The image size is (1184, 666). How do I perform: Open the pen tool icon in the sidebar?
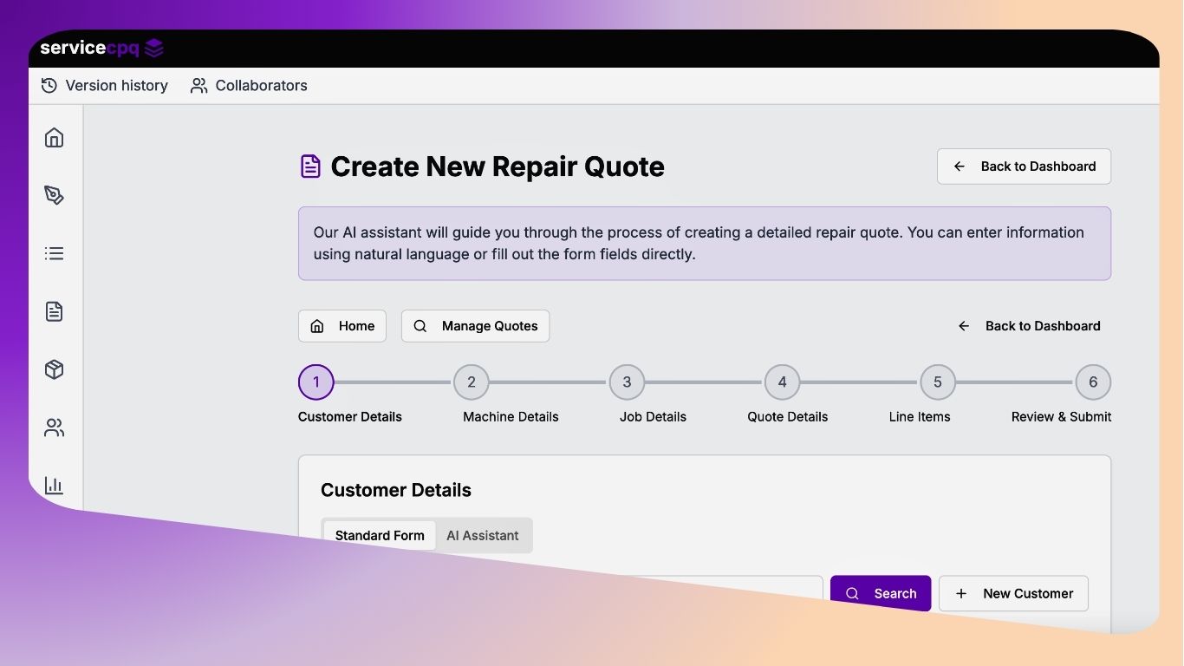(55, 196)
